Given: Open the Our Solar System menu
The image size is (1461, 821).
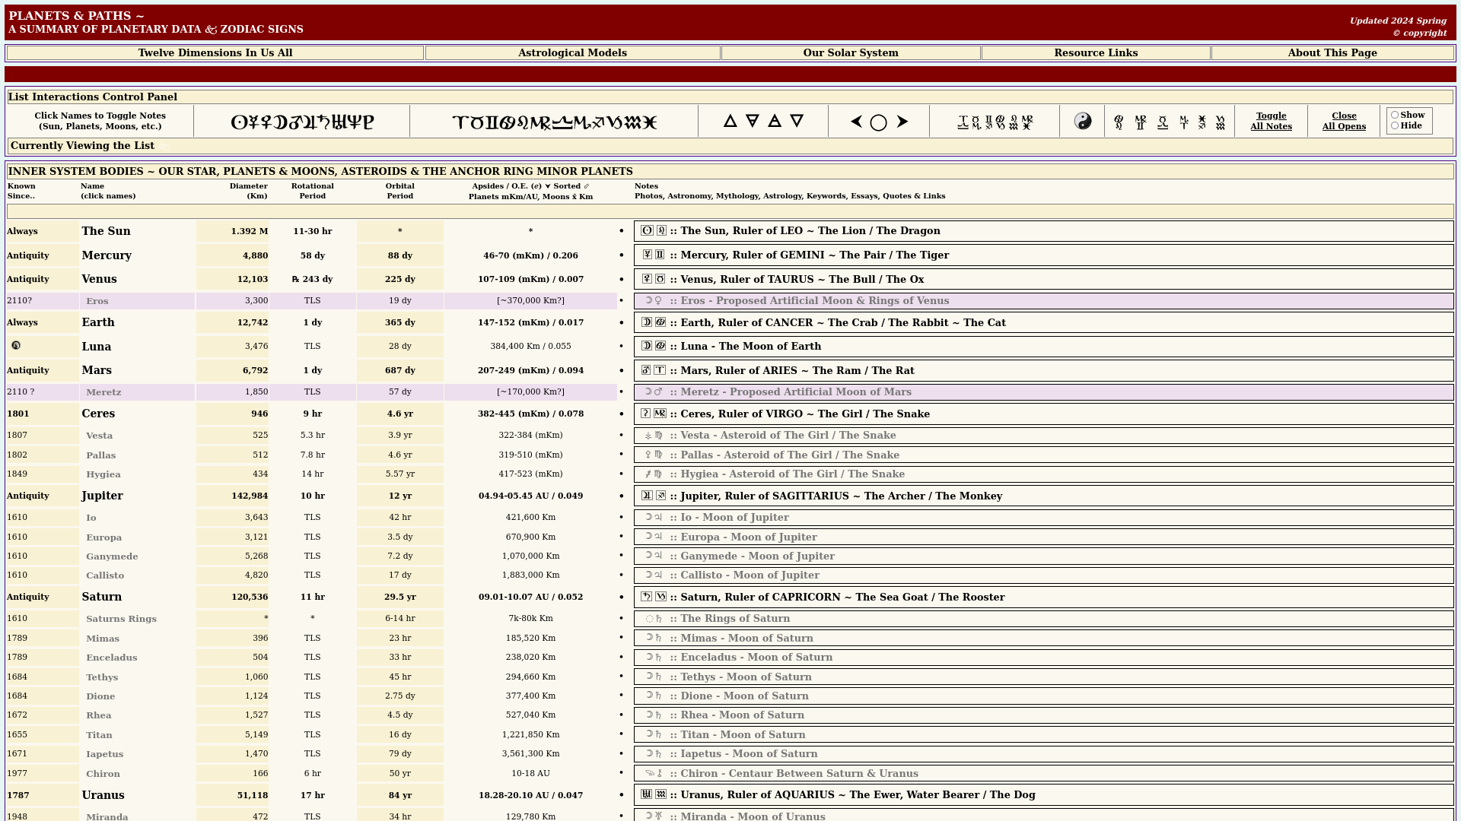Looking at the screenshot, I should coord(850,53).
